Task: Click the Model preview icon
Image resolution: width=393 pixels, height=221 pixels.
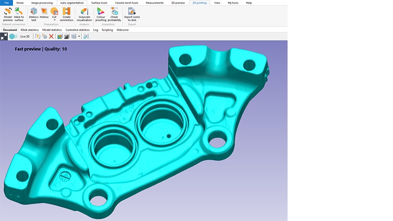Action: (x=8, y=14)
